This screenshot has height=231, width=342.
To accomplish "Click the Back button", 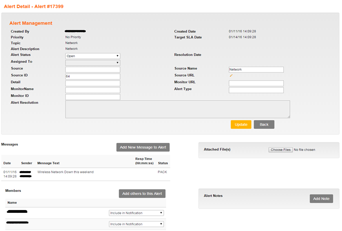I will 264,124.
